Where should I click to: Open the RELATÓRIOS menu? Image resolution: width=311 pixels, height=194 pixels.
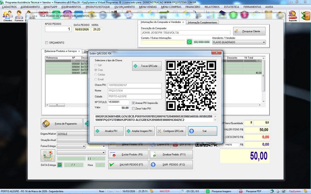point(212,7)
